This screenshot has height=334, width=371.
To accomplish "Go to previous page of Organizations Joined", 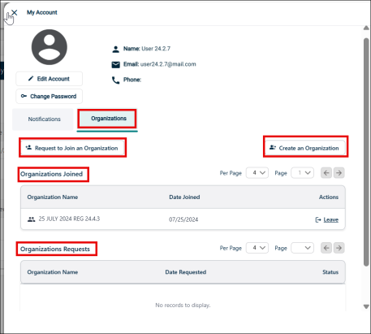I will tap(326, 173).
